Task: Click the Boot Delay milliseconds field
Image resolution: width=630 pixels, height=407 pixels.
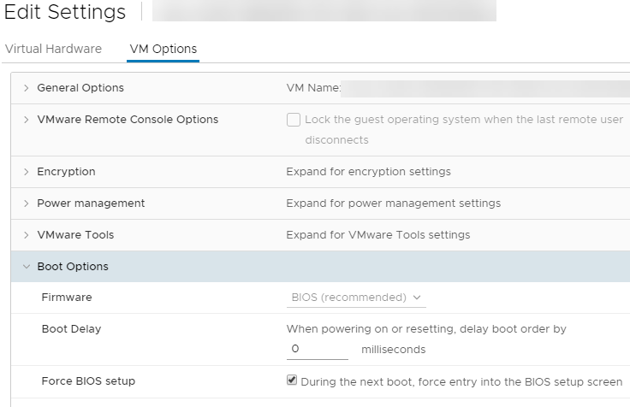Action: (317, 349)
